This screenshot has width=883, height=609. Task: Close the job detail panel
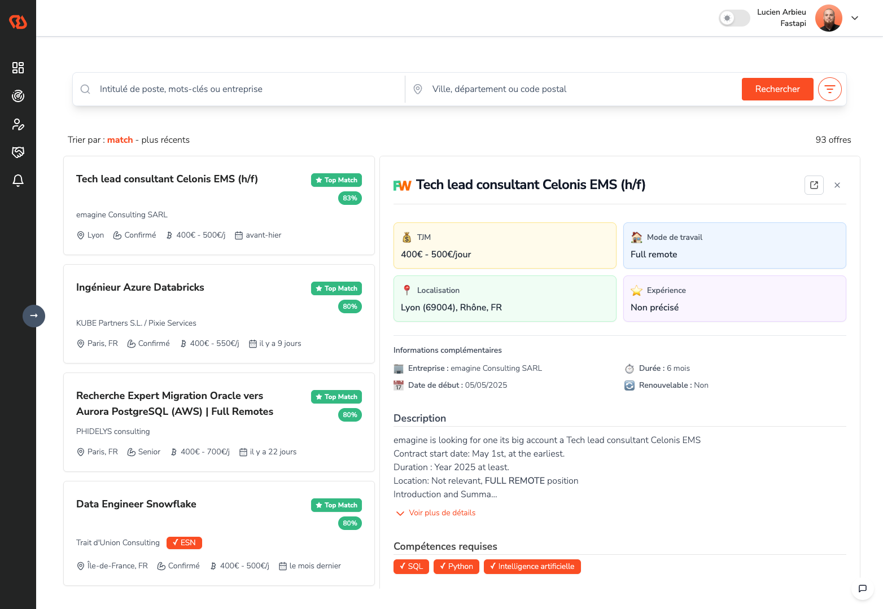[837, 185]
